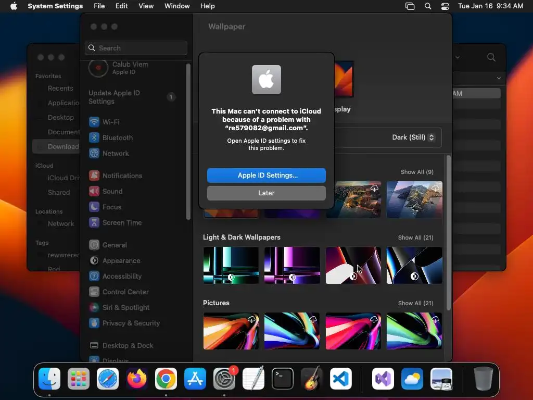The width and height of the screenshot is (533, 400).
Task: Open System Settings Dock icon with badge
Action: click(x=224, y=379)
